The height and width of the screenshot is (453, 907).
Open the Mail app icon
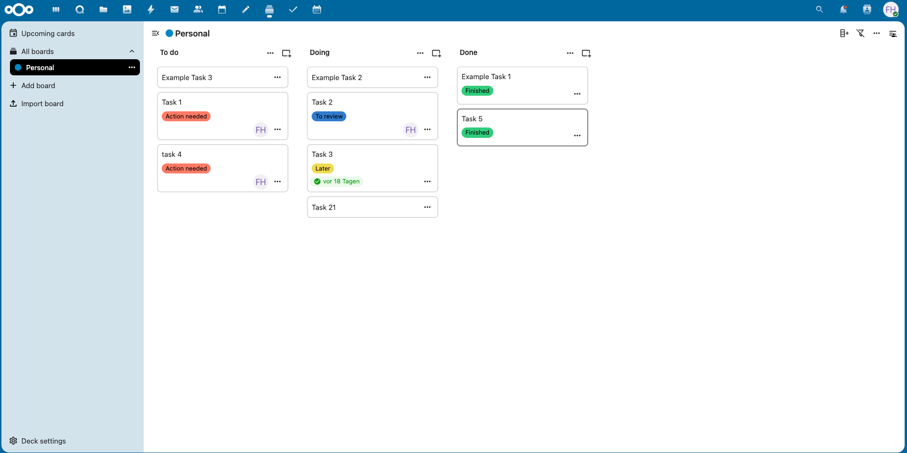click(x=175, y=9)
